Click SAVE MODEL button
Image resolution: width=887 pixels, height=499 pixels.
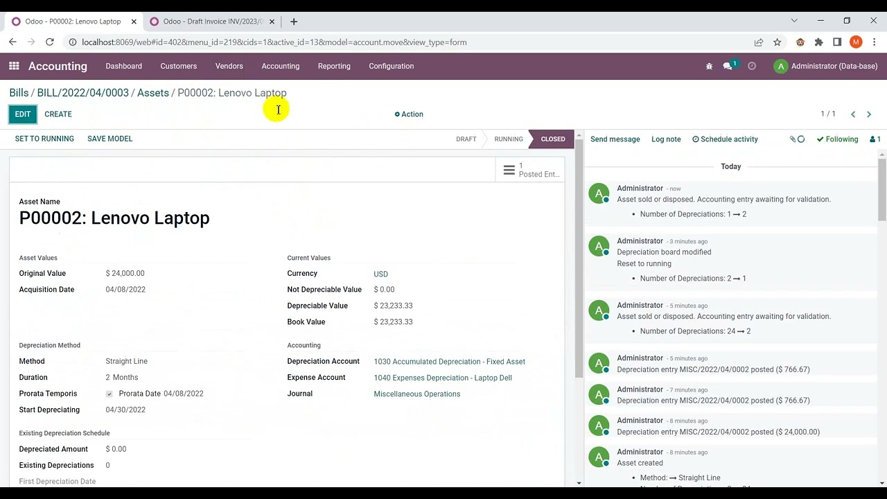110,139
